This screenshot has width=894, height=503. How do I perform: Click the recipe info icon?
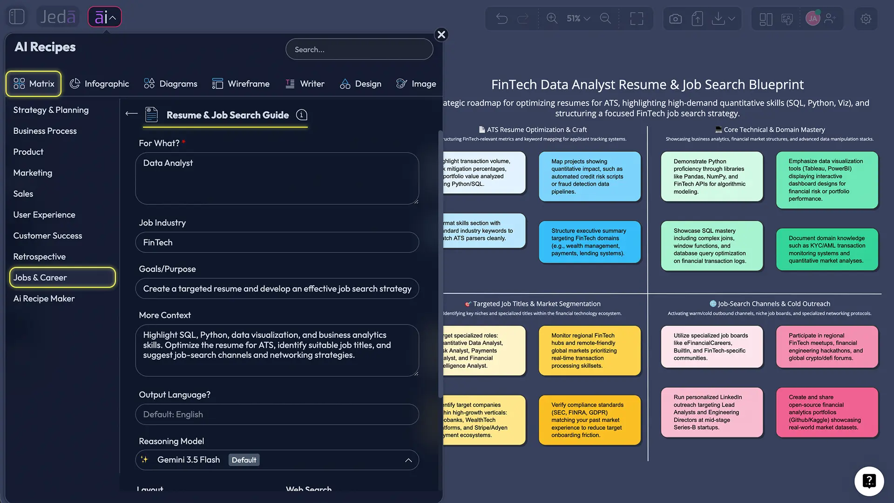pyautogui.click(x=302, y=115)
